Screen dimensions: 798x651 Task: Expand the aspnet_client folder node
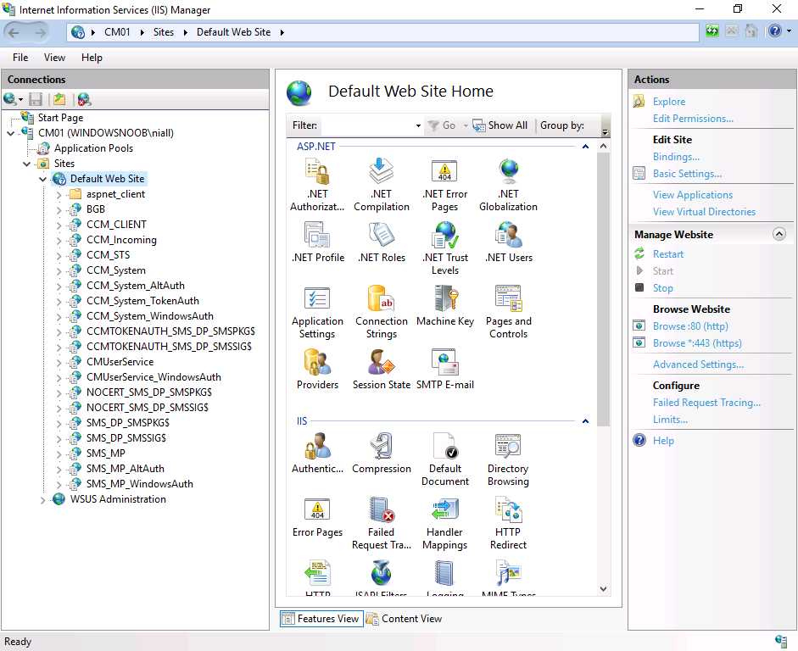[x=59, y=195]
